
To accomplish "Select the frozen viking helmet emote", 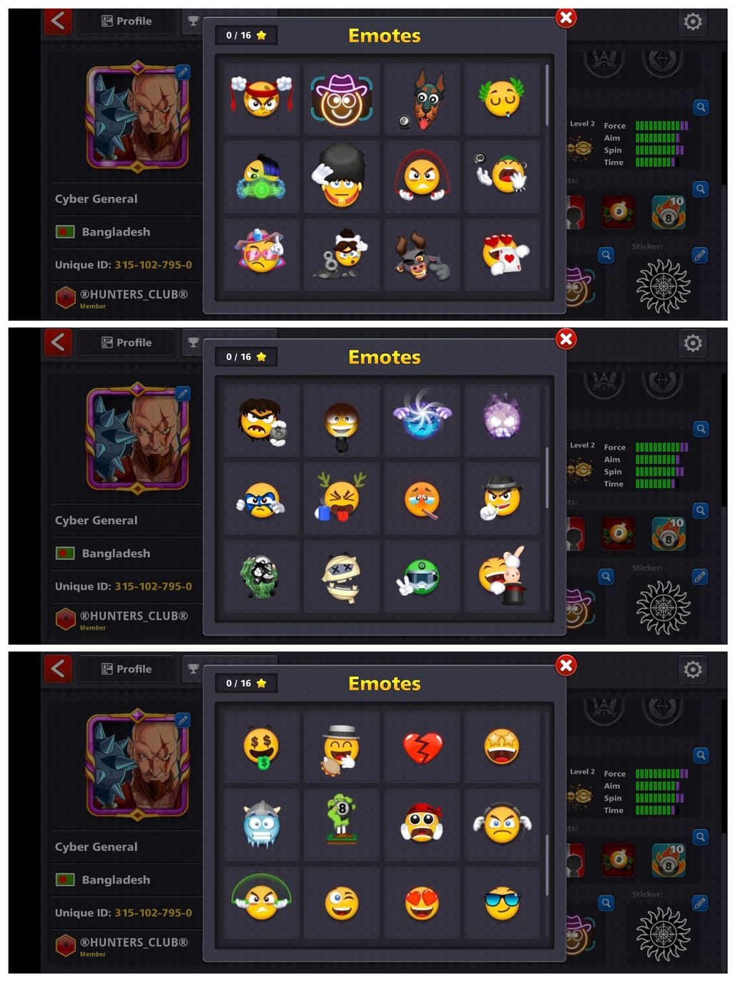I will coord(261,825).
